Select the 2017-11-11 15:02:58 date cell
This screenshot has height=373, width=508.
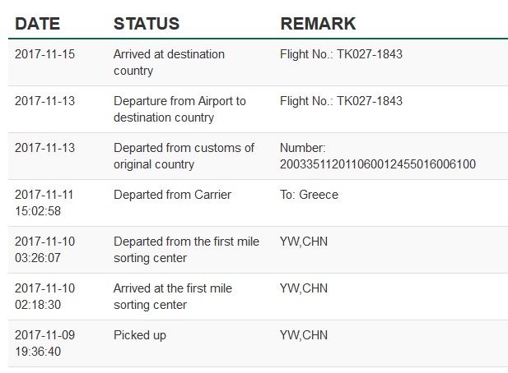pyautogui.click(x=44, y=203)
